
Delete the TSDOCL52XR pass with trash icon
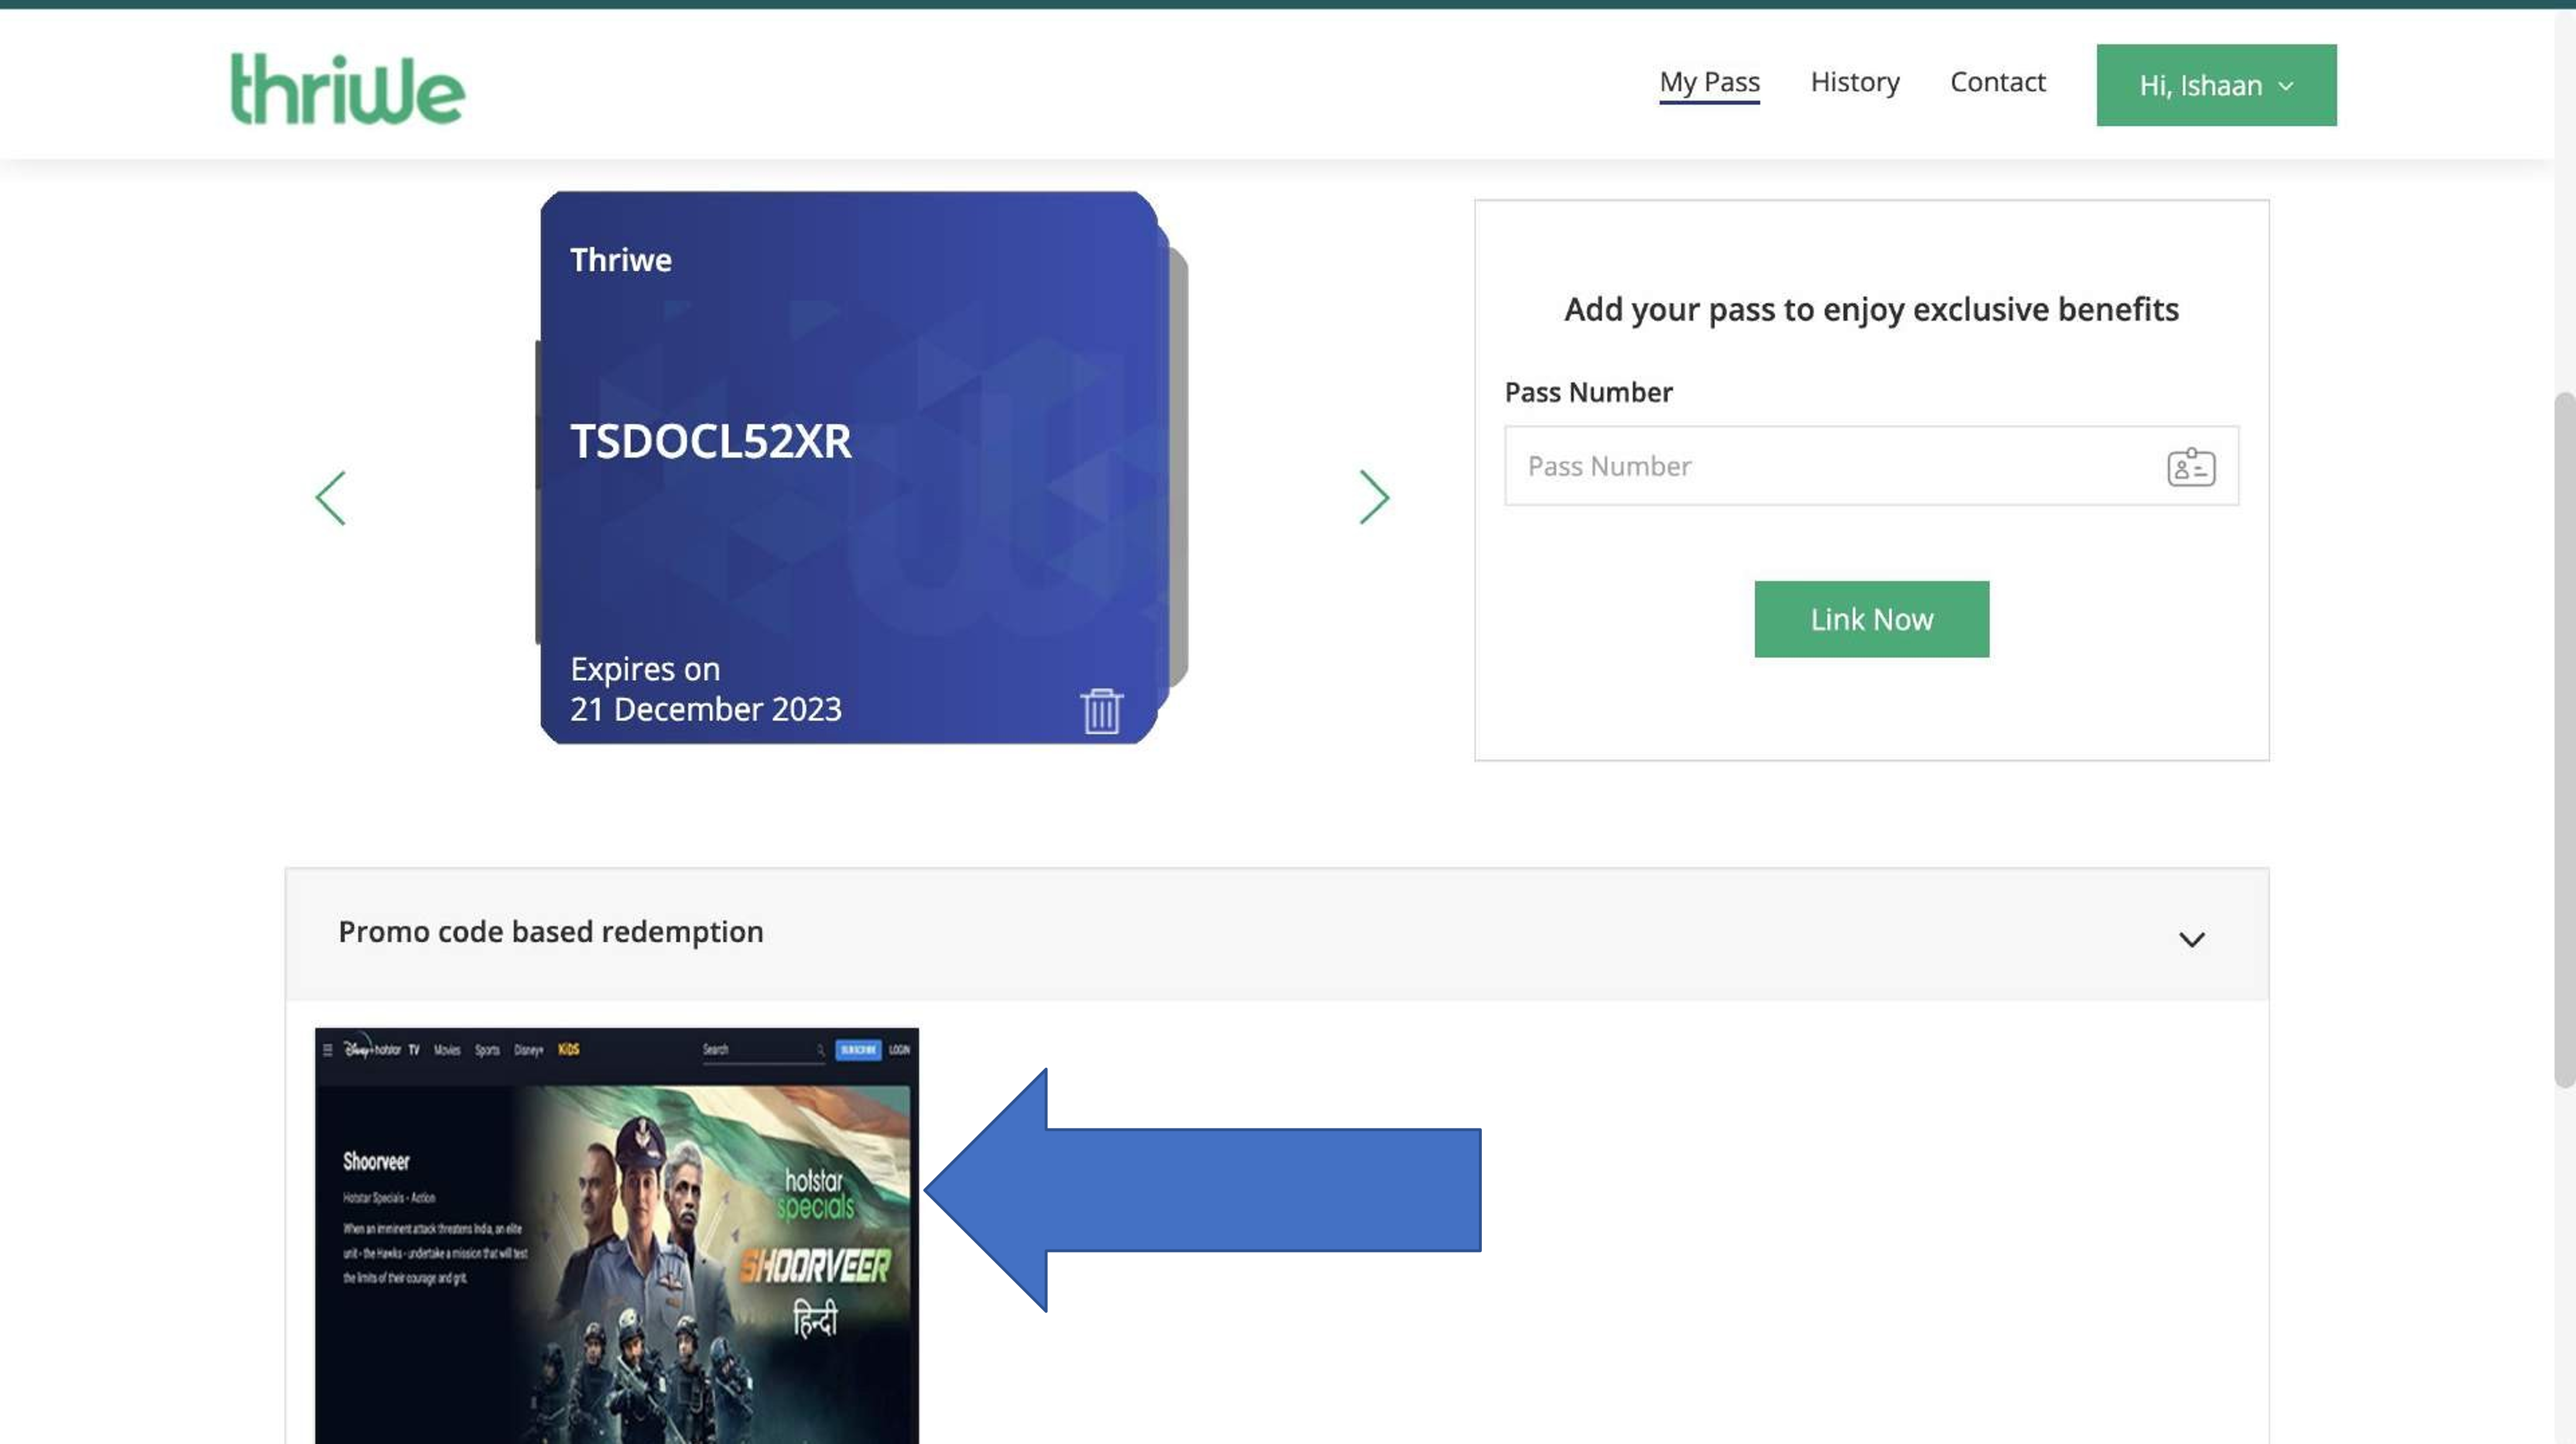1101,711
